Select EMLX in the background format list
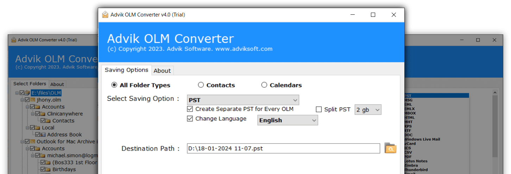The width and height of the screenshot is (511, 174). click(x=409, y=109)
